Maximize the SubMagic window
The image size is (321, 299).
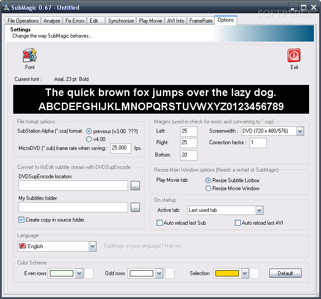pos(303,8)
